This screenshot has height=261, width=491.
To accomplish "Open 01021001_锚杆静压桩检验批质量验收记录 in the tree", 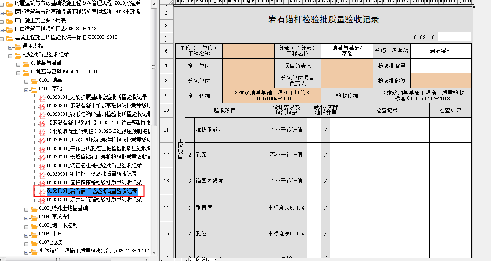I will point(94,182).
